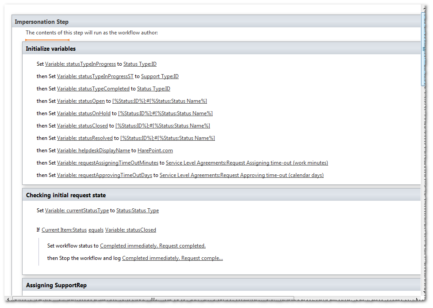433x308 pixels.
Task: Click Current Item:Status in If condition
Action: tap(64, 230)
